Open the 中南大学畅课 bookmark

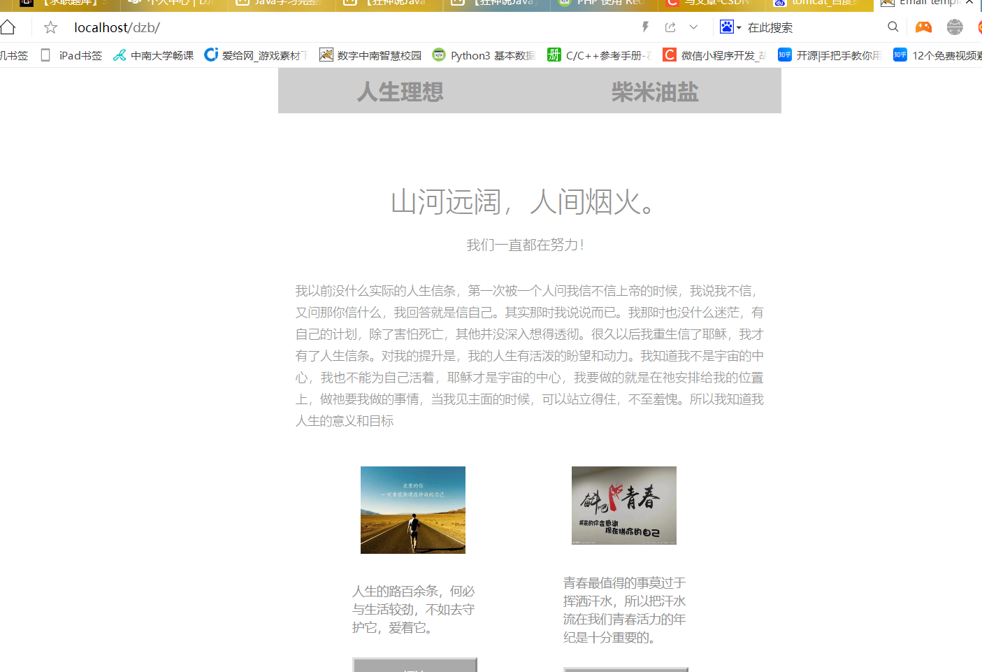point(153,55)
